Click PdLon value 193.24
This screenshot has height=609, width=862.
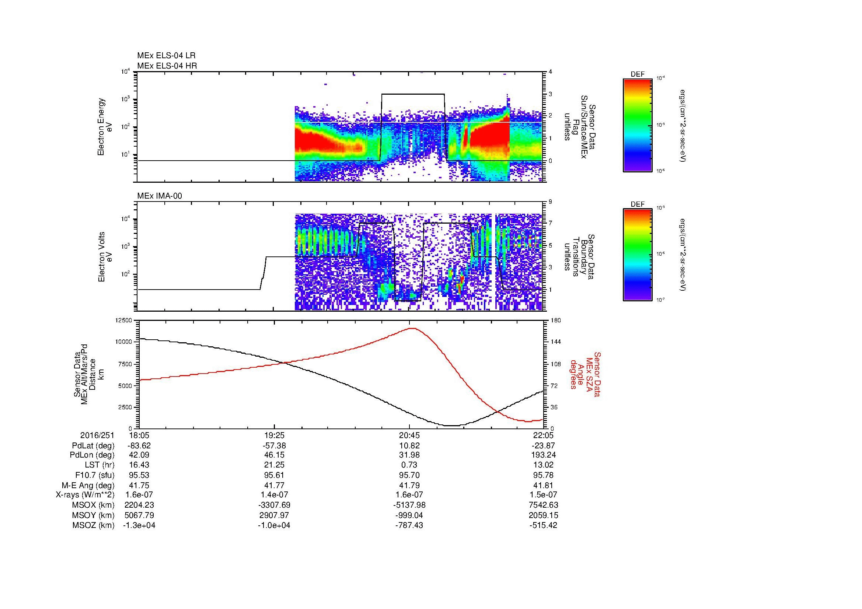[544, 455]
